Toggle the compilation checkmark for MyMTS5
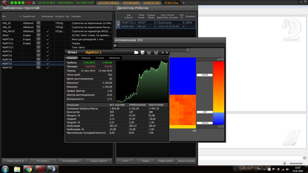The image size is (308, 173). pyautogui.click(x=48, y=55)
